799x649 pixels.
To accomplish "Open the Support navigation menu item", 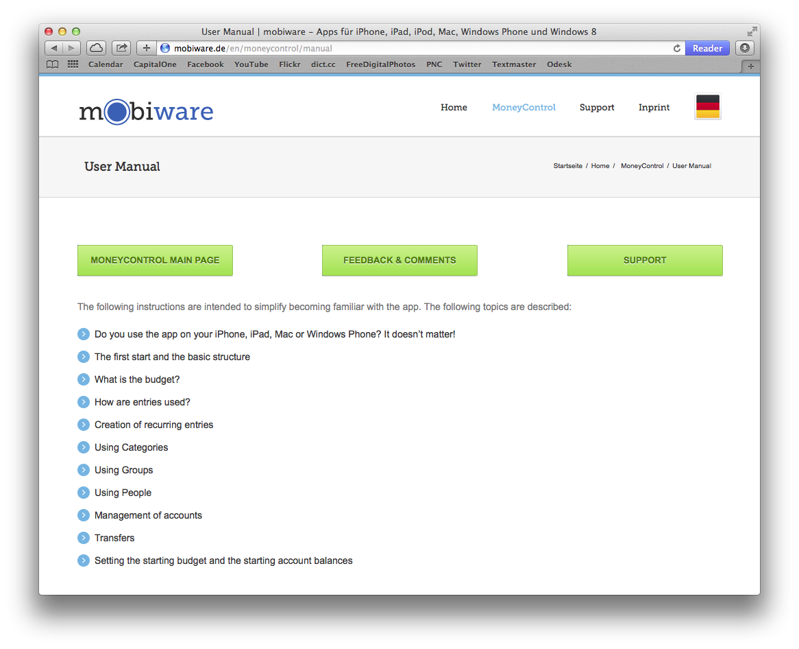I will coord(597,108).
